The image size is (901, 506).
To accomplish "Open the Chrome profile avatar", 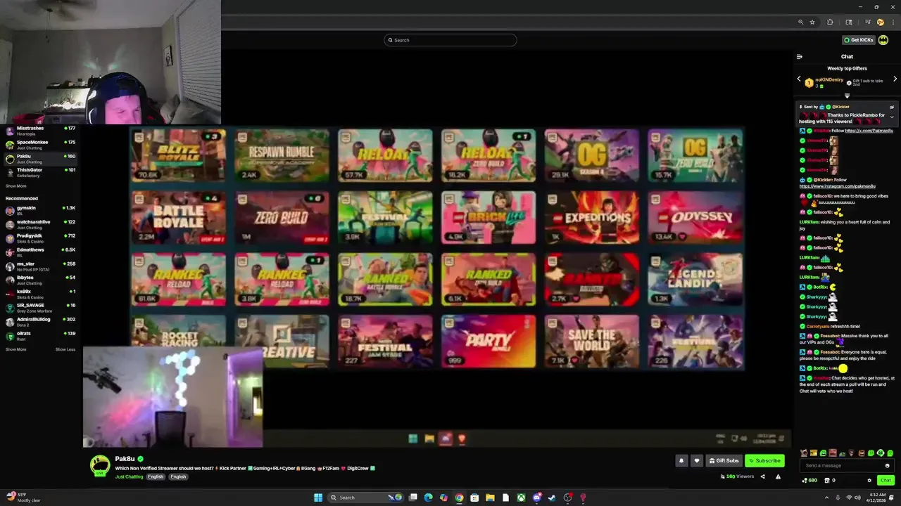I will click(880, 22).
